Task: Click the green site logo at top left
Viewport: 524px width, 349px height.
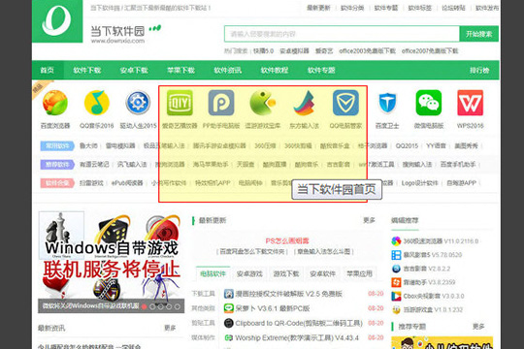Action: point(57,21)
